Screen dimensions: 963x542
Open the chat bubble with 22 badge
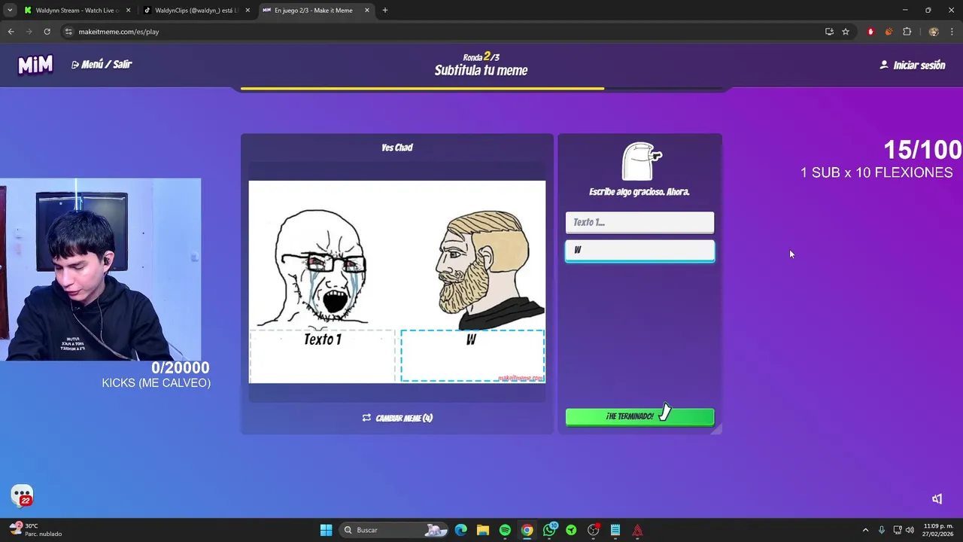point(22,495)
